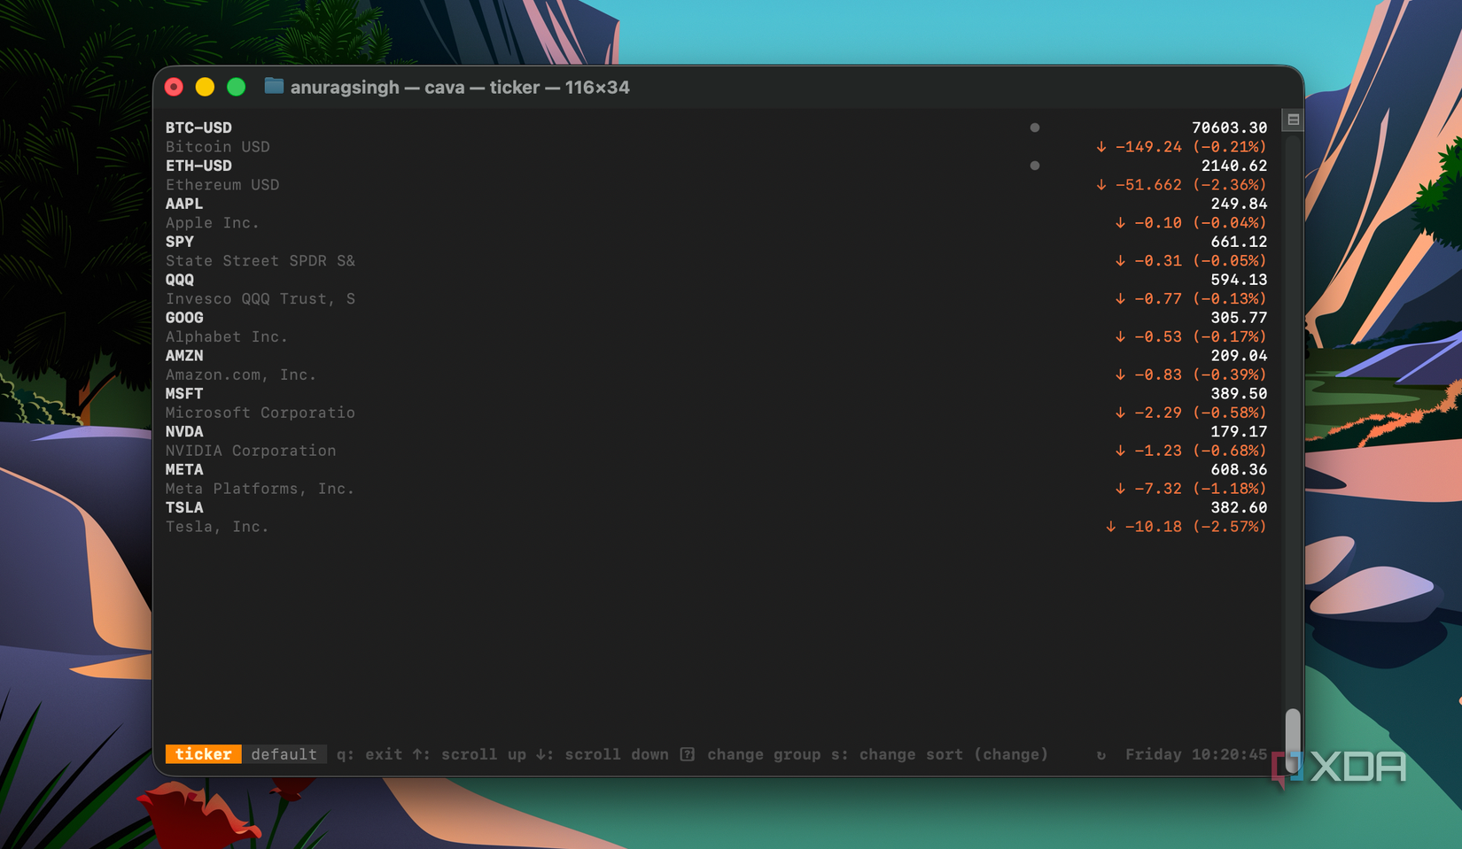Click the Bitcoin price 70603.30

click(1229, 127)
